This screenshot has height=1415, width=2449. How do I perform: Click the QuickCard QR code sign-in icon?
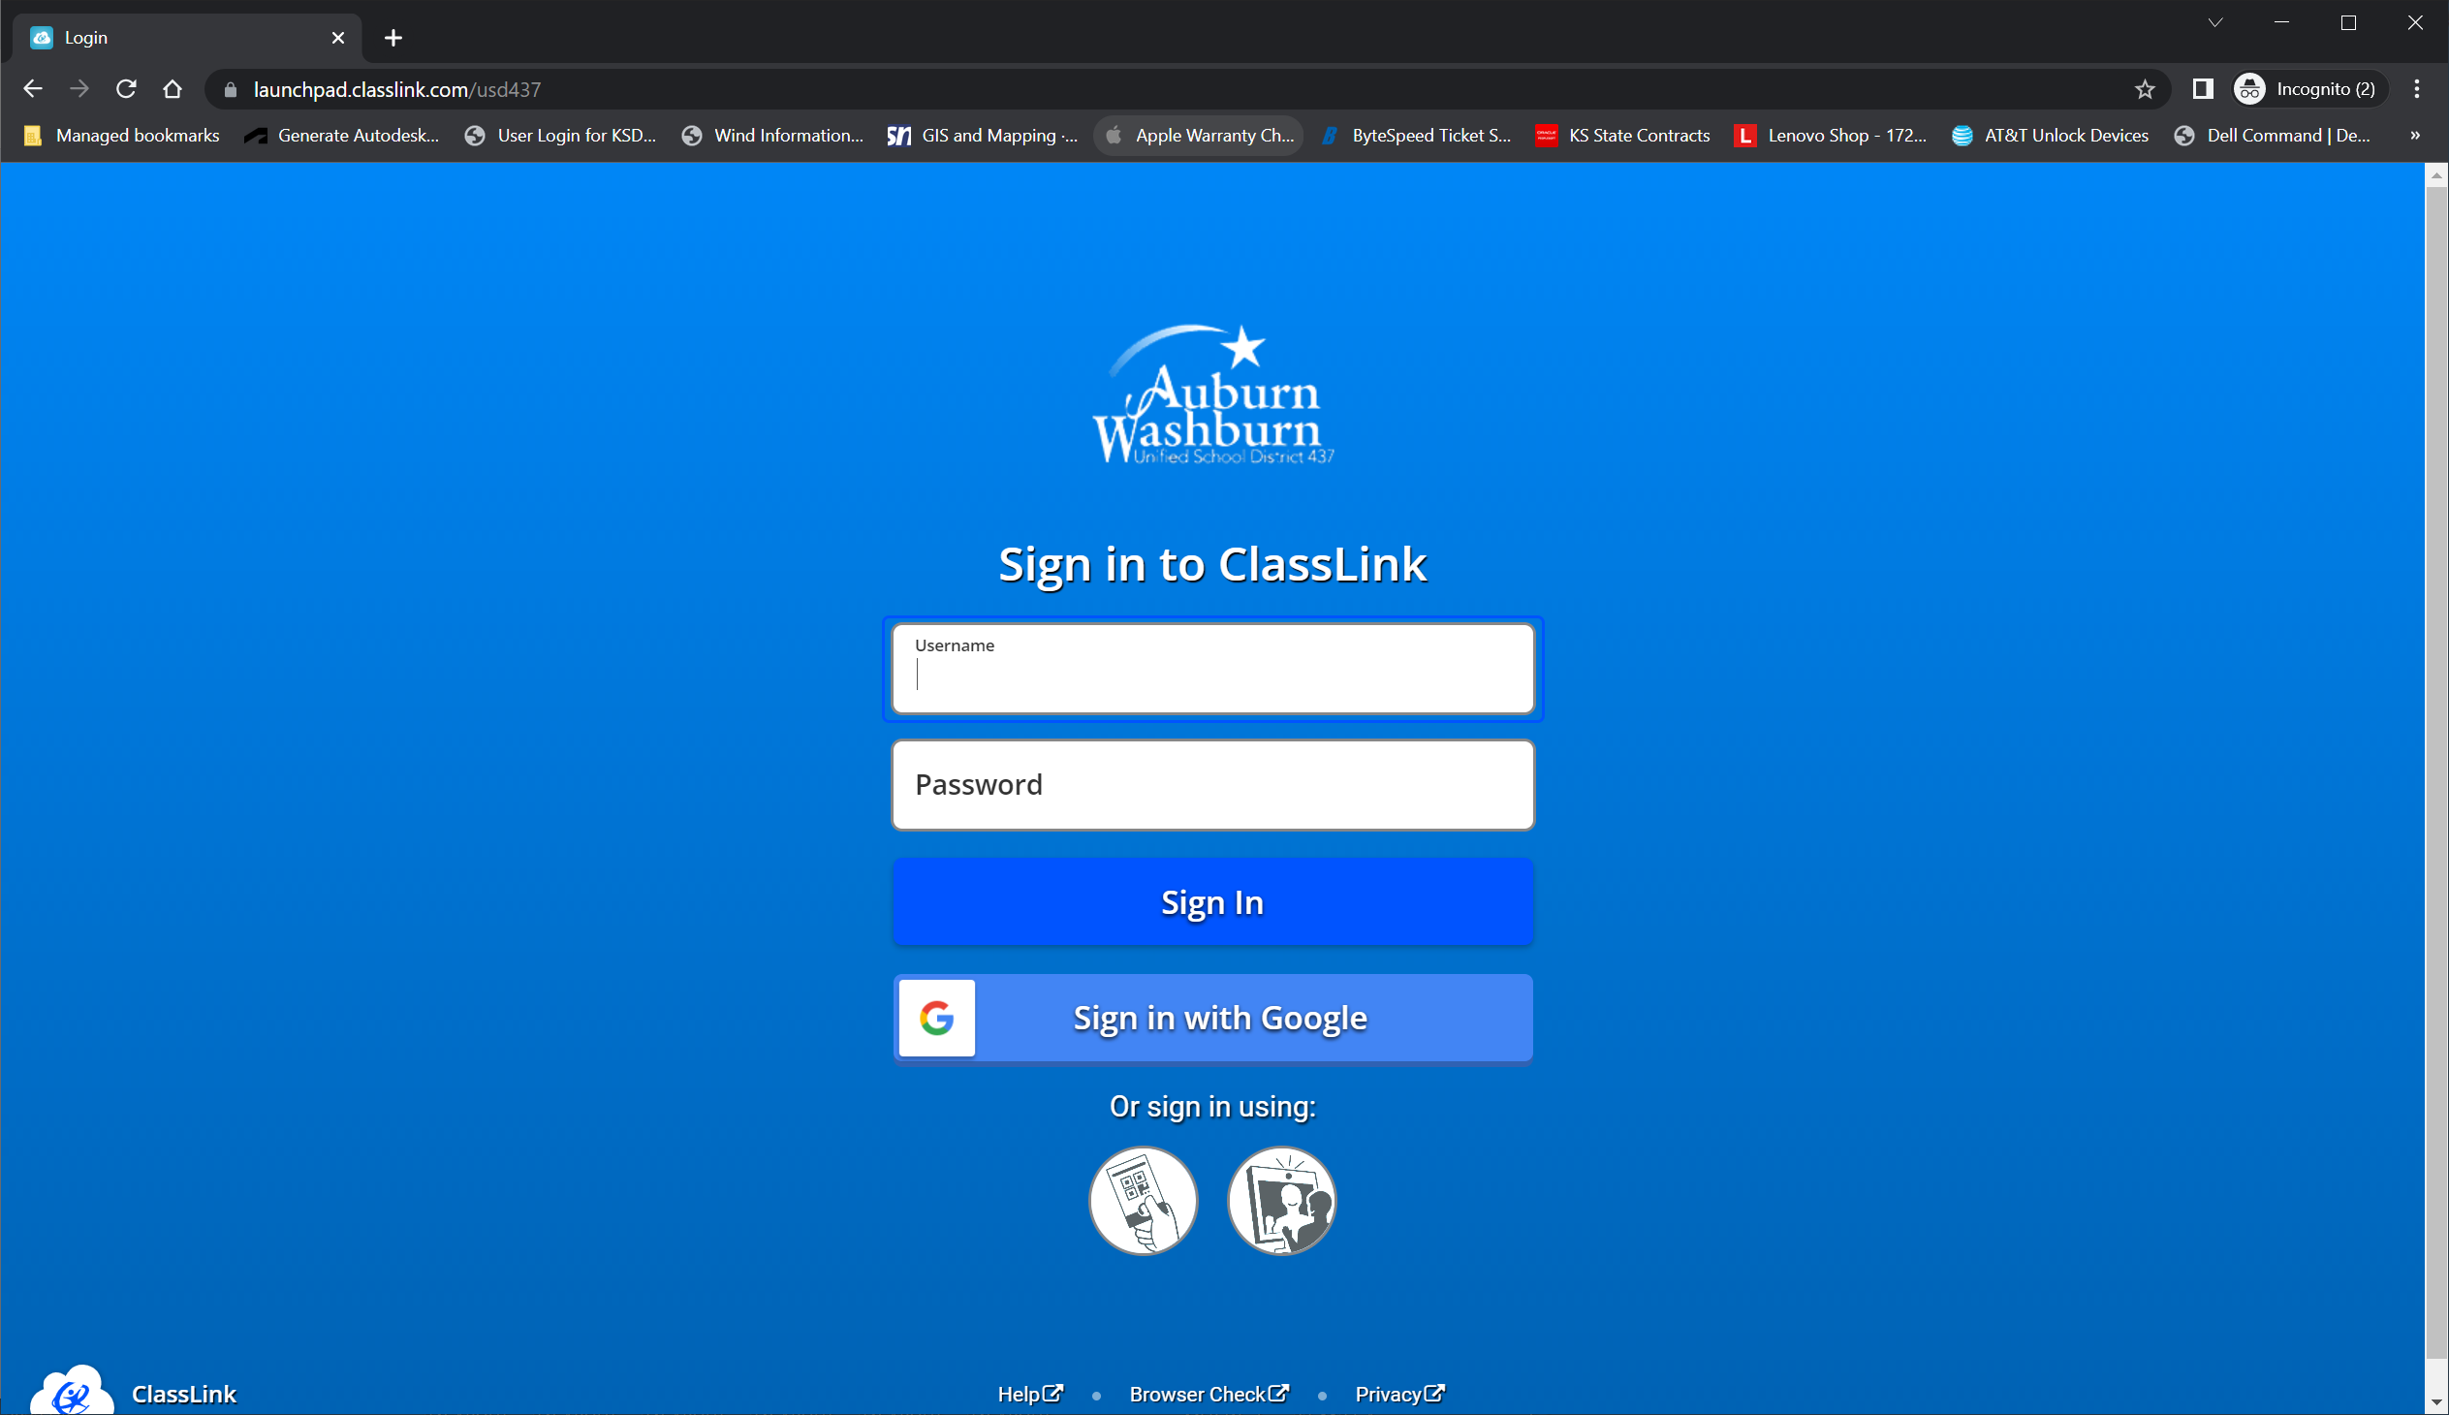tap(1143, 1200)
